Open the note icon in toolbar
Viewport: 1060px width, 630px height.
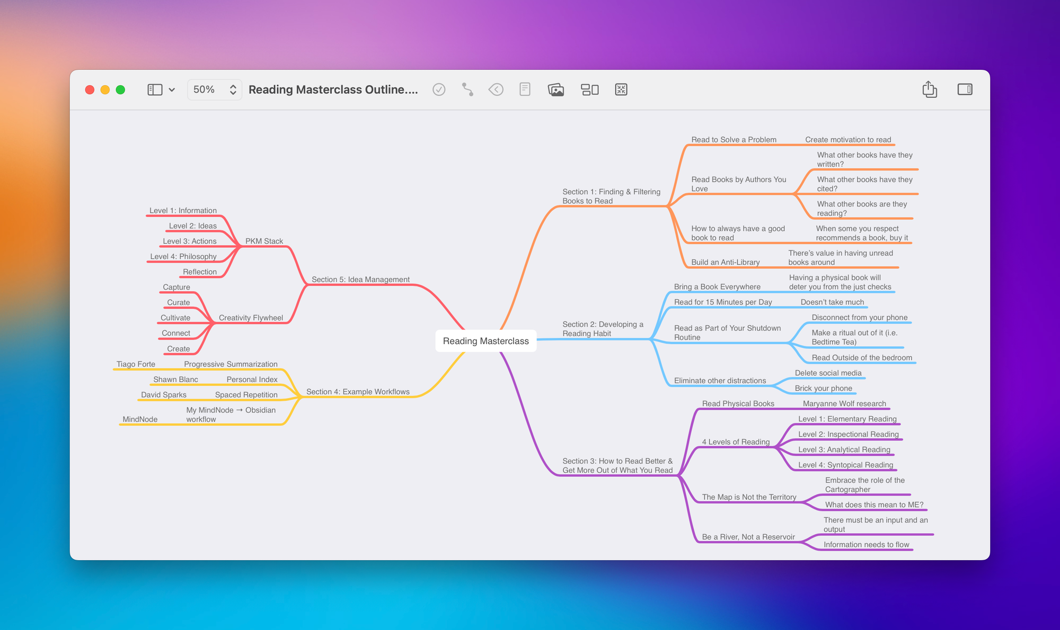525,89
